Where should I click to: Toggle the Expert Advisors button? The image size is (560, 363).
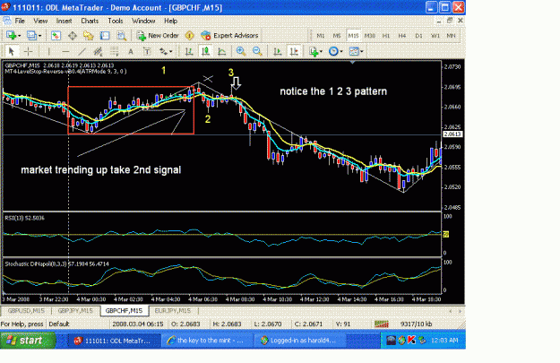click(x=229, y=35)
